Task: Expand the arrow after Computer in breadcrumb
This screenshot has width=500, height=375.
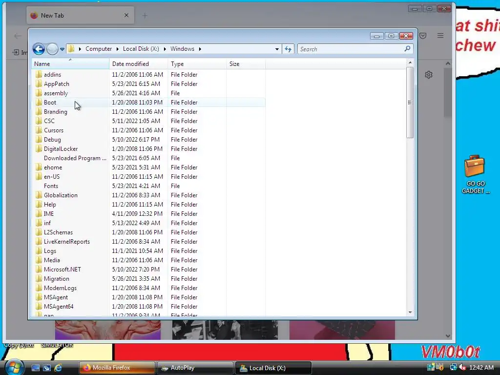Action: click(x=117, y=49)
